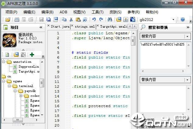This screenshot has height=129, width=193.
Task: Click the redo arrow icon
Action: (x=101, y=19)
